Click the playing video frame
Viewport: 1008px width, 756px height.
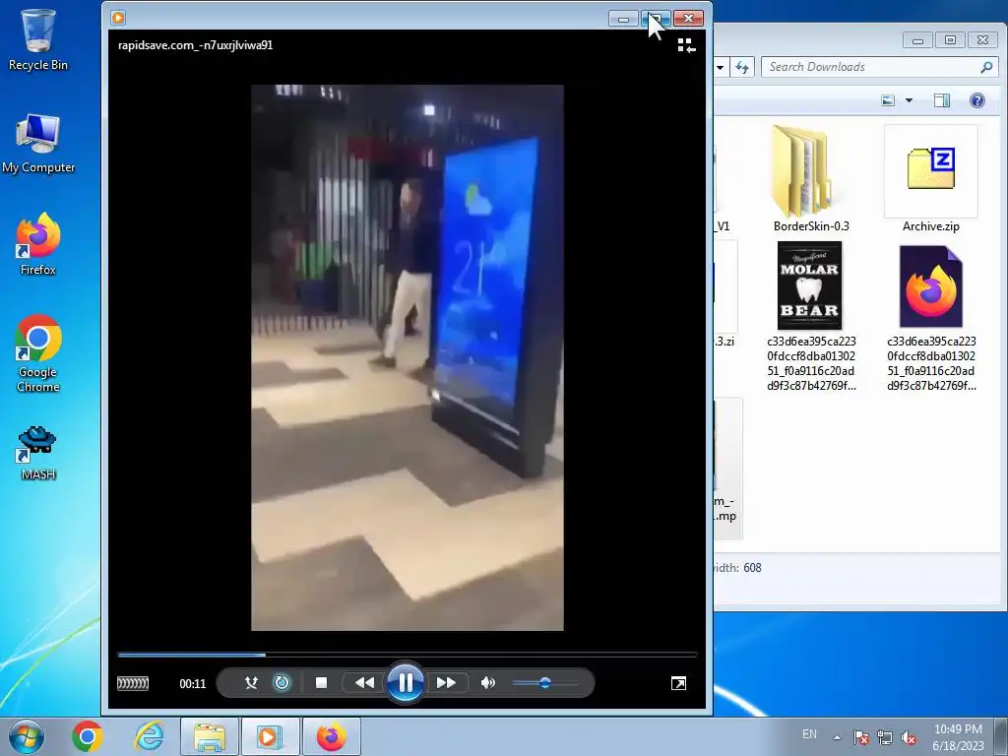407,357
